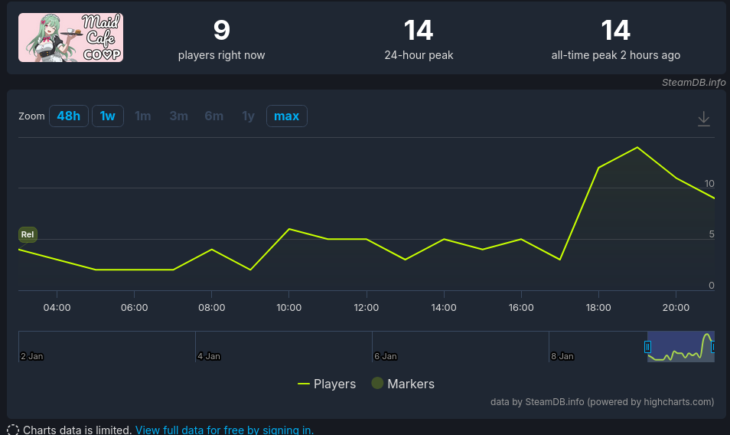
Task: Click the 18:00 x-axis label
Action: pos(598,307)
